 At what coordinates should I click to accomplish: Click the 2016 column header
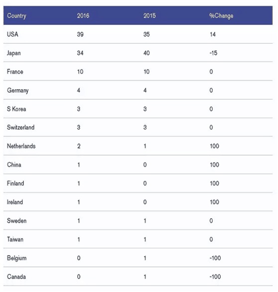[x=83, y=15]
